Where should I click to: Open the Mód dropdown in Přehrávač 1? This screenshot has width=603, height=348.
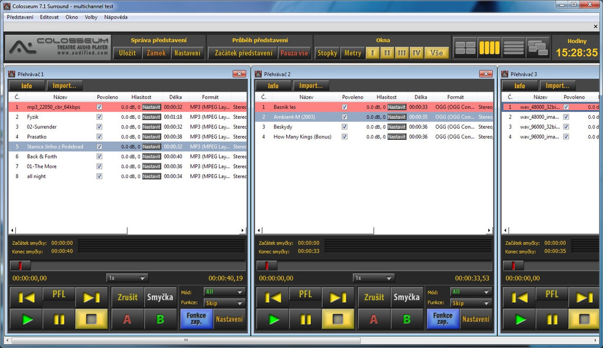coord(224,292)
